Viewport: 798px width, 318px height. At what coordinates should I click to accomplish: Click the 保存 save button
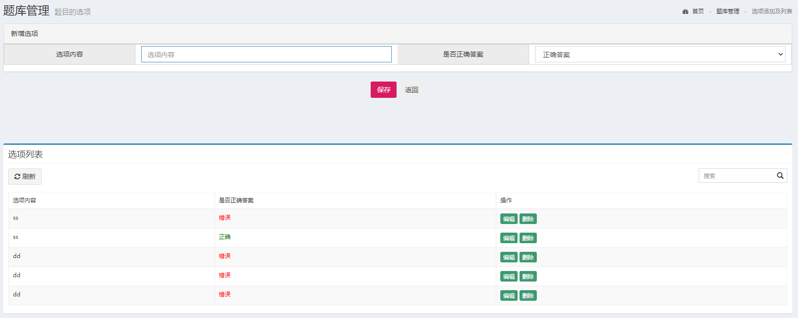pyautogui.click(x=384, y=90)
